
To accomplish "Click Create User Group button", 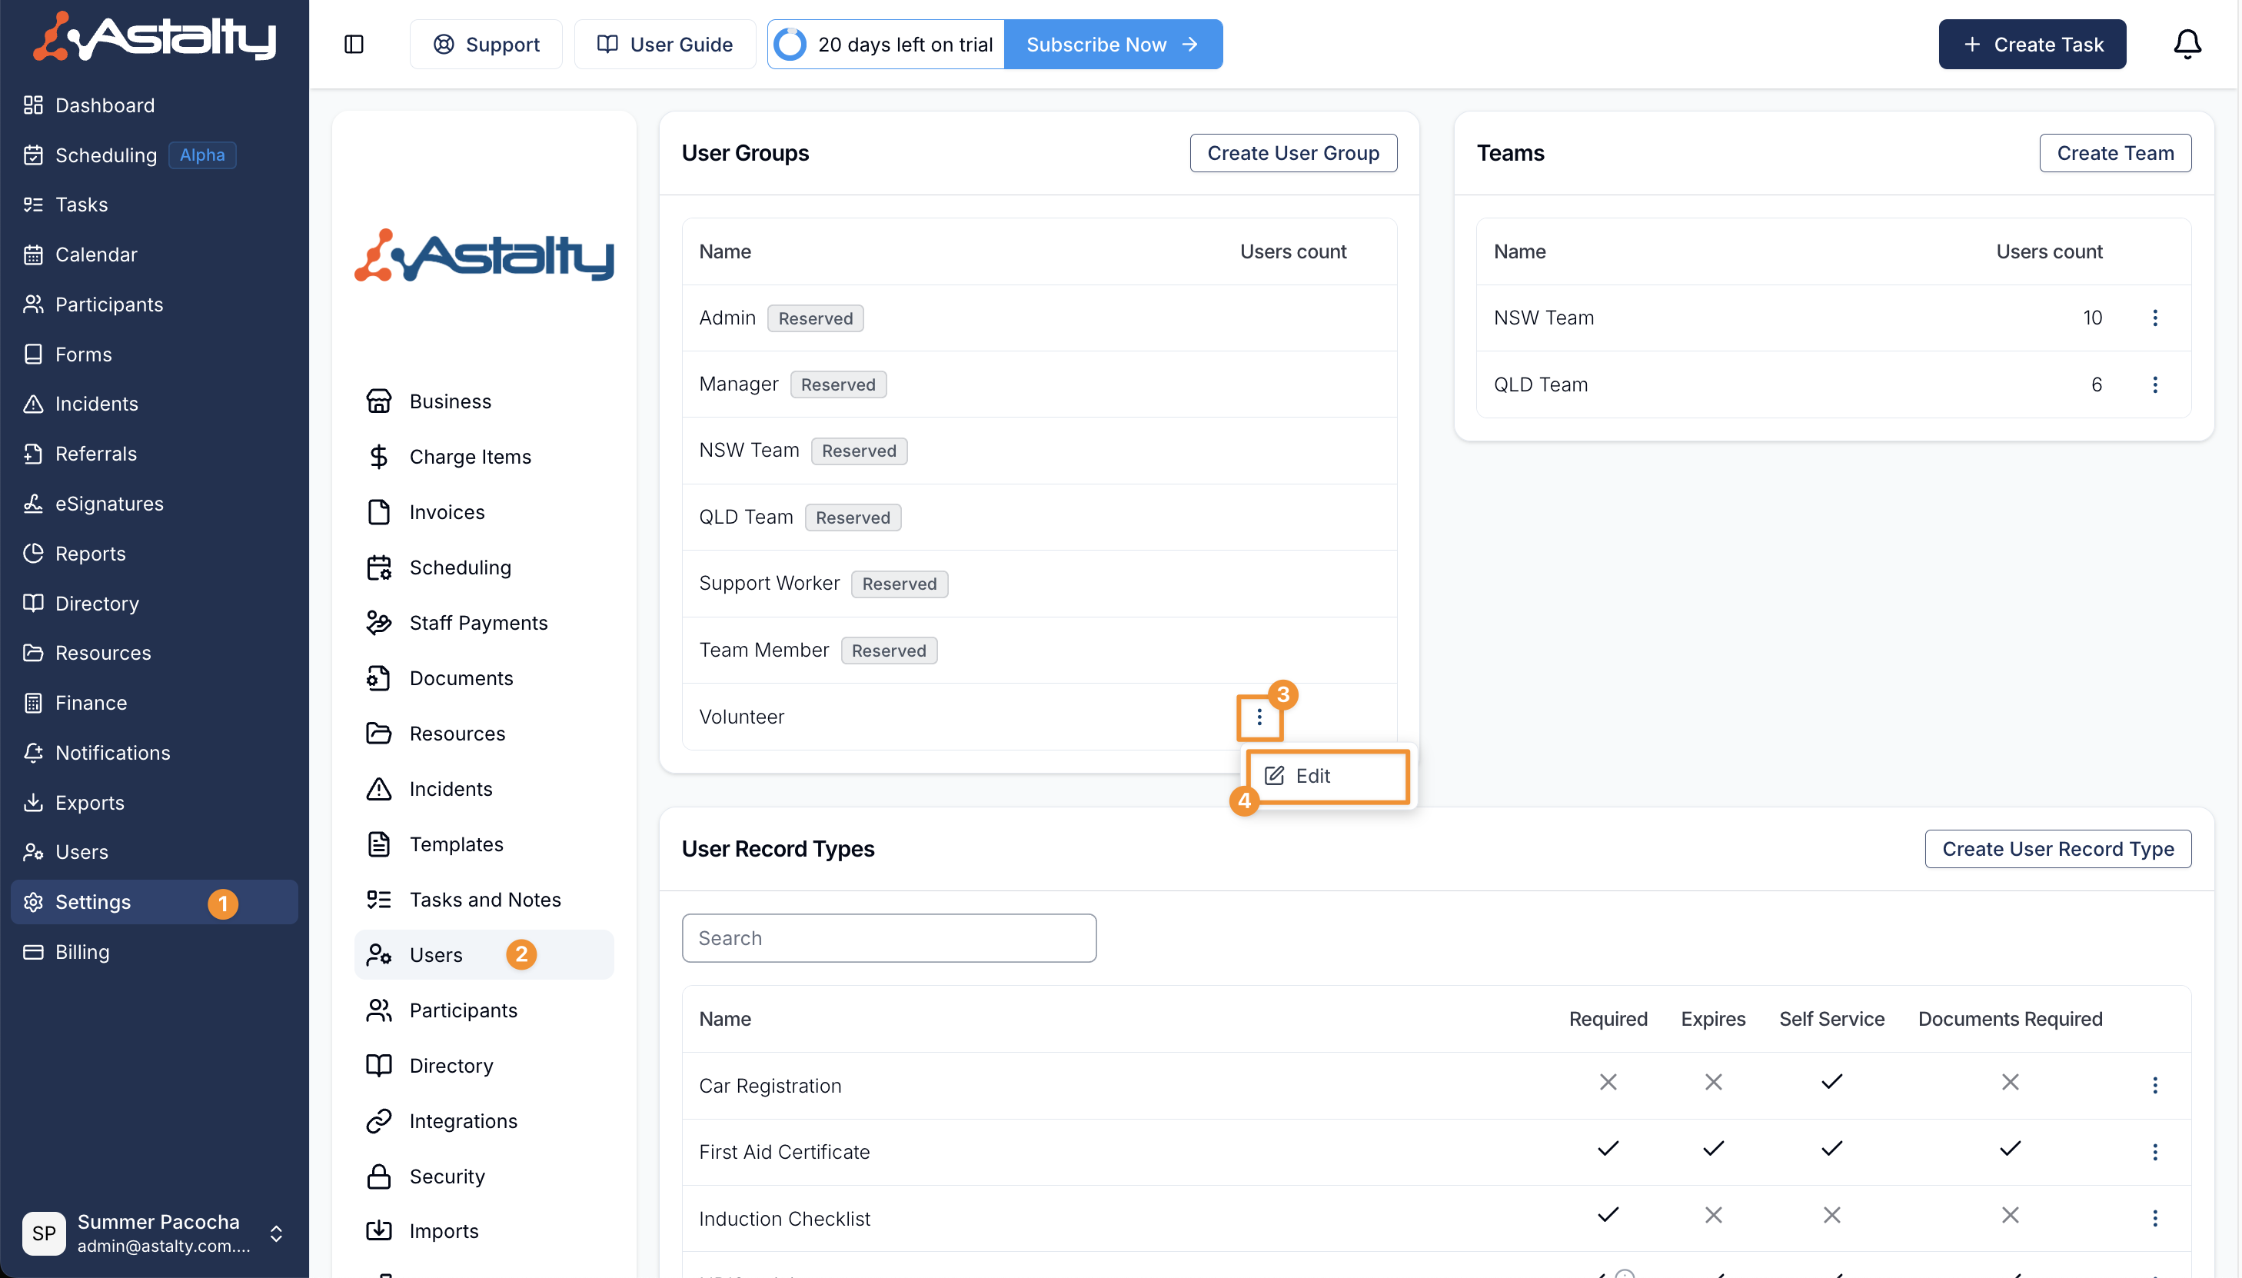I will click(1292, 153).
